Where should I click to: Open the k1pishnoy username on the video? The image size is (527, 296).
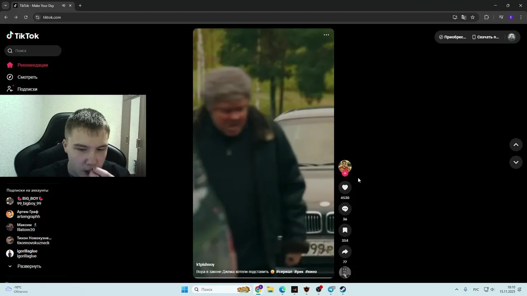click(x=205, y=264)
